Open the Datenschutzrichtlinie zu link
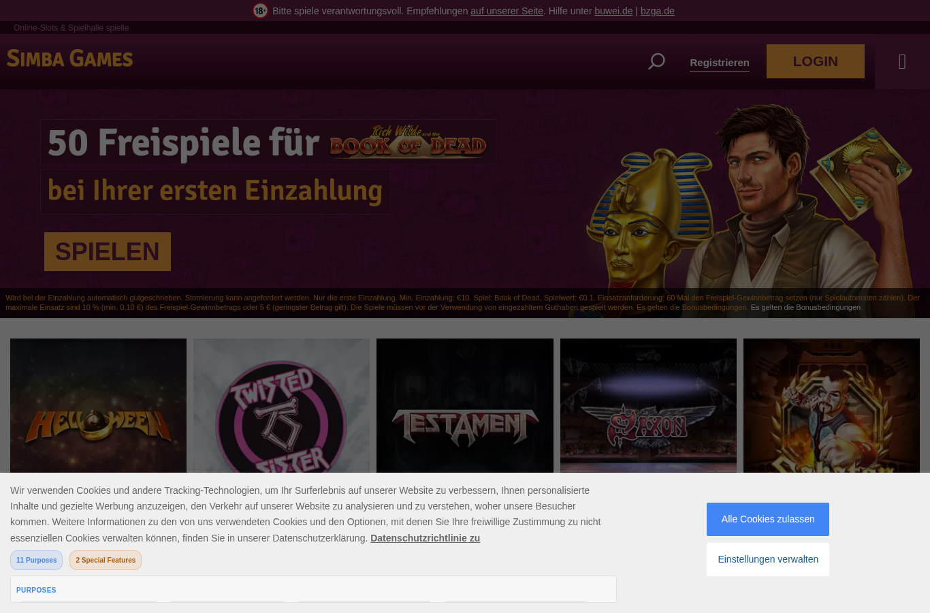This screenshot has width=930, height=613. pos(425,538)
